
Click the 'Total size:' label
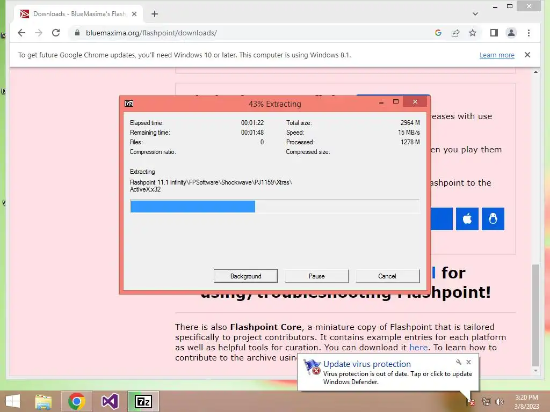click(x=299, y=123)
